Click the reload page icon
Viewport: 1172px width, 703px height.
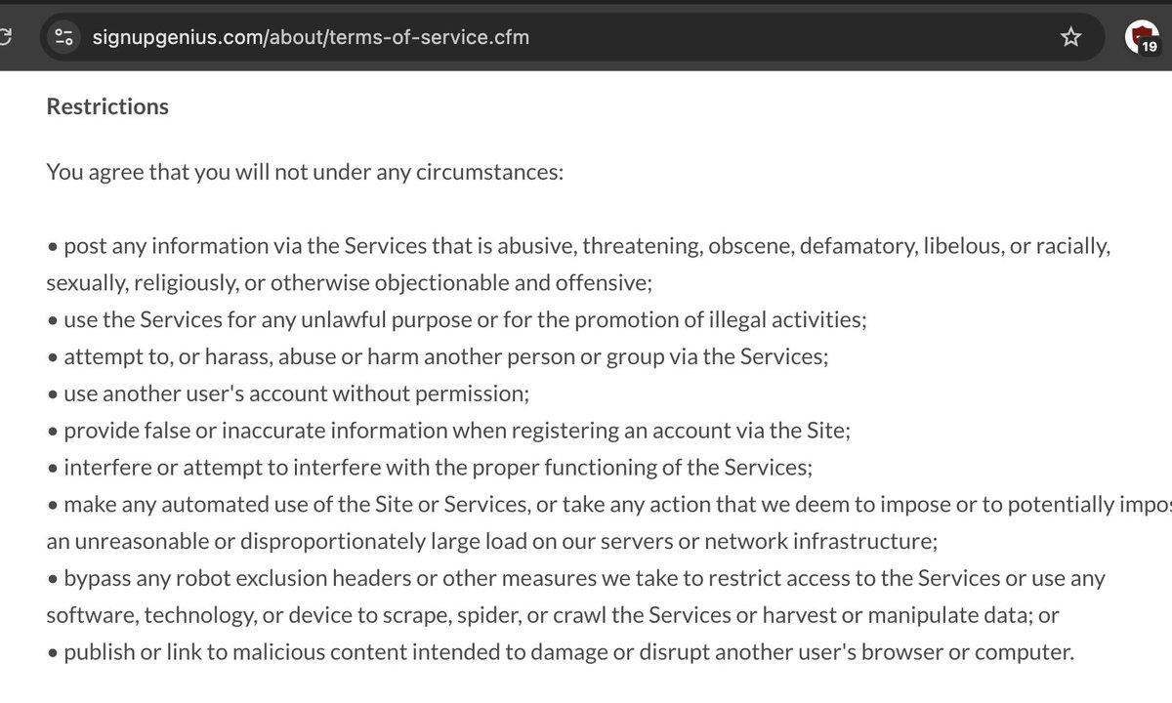click(x=6, y=38)
